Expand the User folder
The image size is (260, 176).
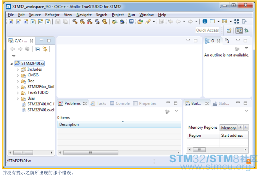click(x=18, y=99)
